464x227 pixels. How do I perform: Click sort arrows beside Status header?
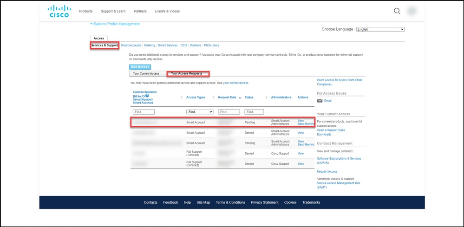(266, 97)
